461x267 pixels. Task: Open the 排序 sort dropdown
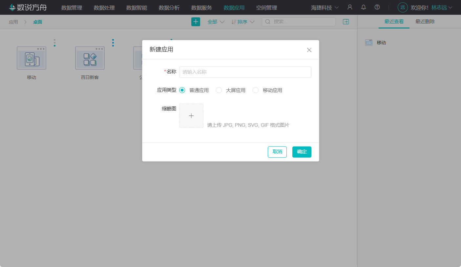[x=243, y=22]
